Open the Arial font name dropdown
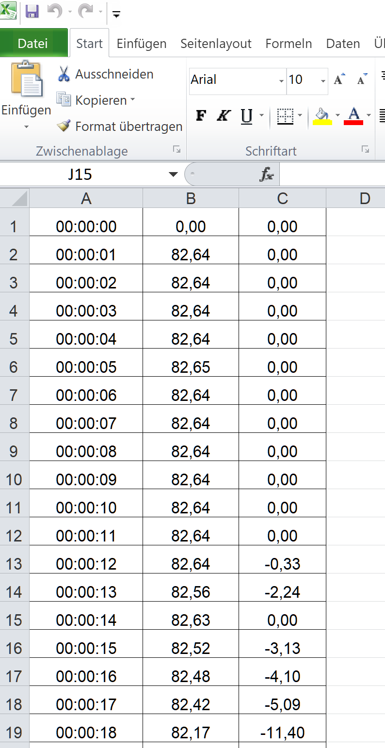385x748 pixels. coord(281,80)
